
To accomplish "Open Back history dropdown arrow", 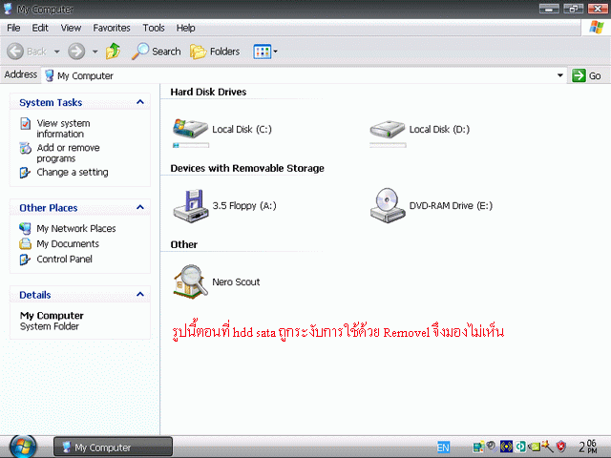I will tap(57, 52).
